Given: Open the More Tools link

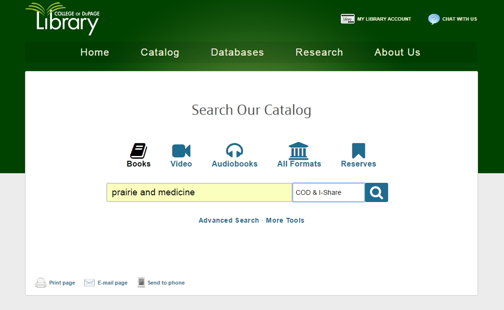Looking at the screenshot, I should (285, 220).
